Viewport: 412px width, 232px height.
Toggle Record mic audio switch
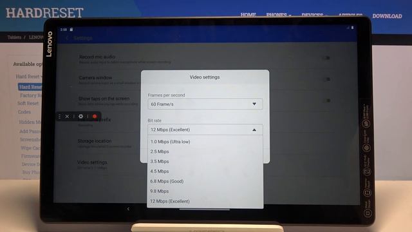point(326,58)
